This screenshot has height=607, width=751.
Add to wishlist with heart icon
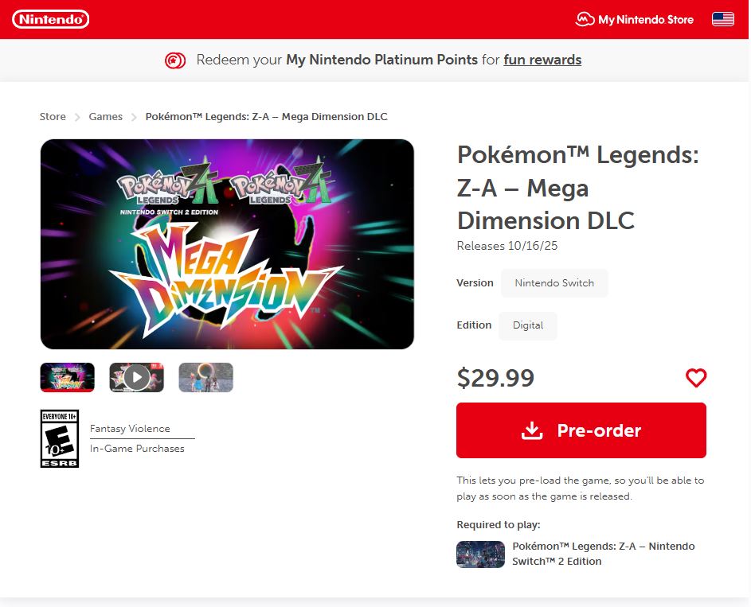coord(695,378)
